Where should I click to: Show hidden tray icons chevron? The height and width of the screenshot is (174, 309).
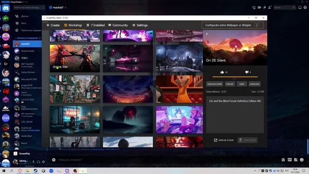pyautogui.click(x=255, y=171)
